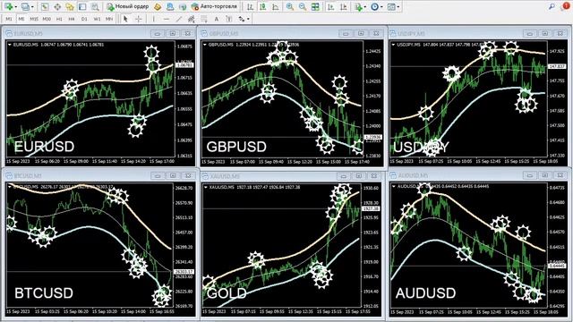Show the Market Watch panel
This screenshot has width=573, height=322.
[x=45, y=6]
